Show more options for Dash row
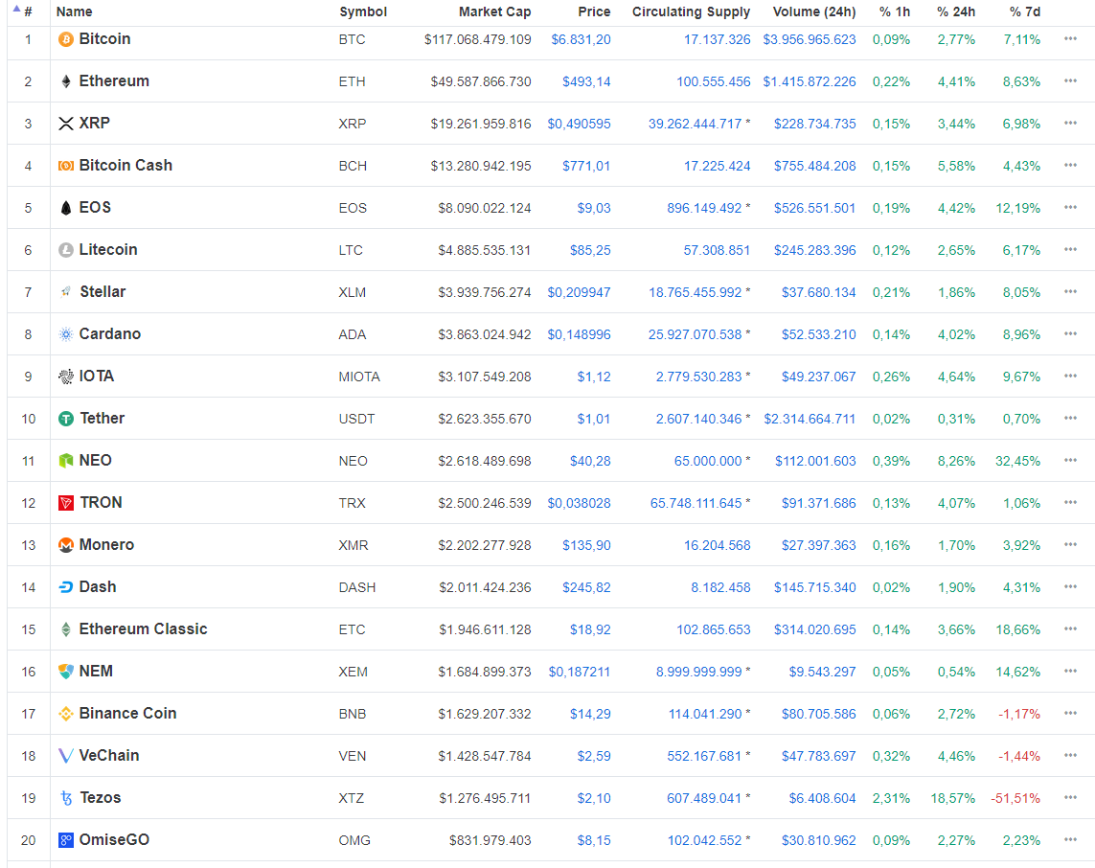 tap(1070, 586)
